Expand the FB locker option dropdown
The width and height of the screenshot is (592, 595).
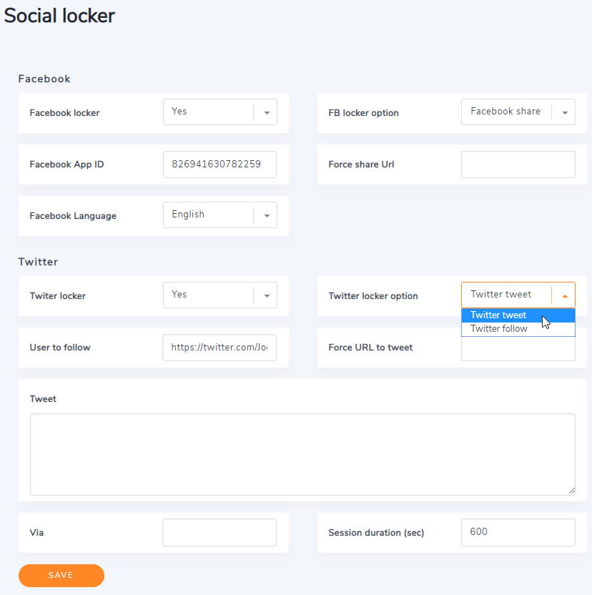564,112
